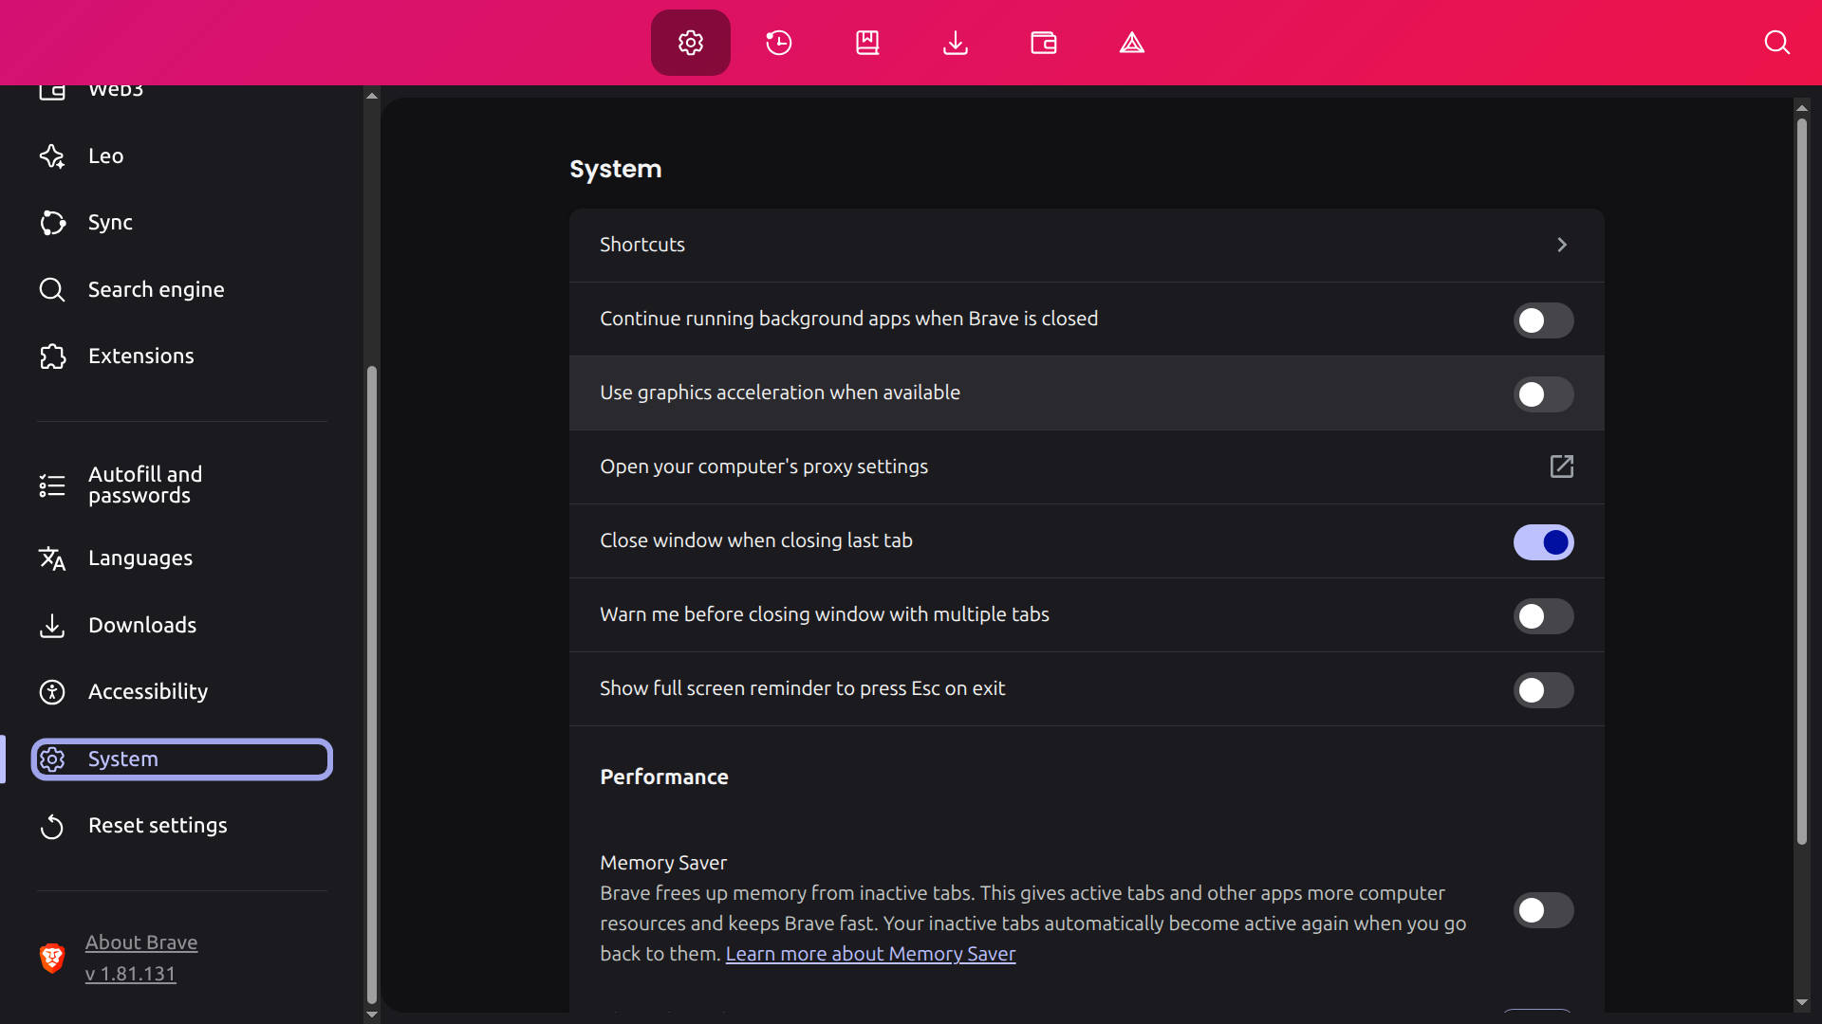Click the Memory Saver title text
This screenshot has height=1024, width=1822.
click(x=663, y=863)
